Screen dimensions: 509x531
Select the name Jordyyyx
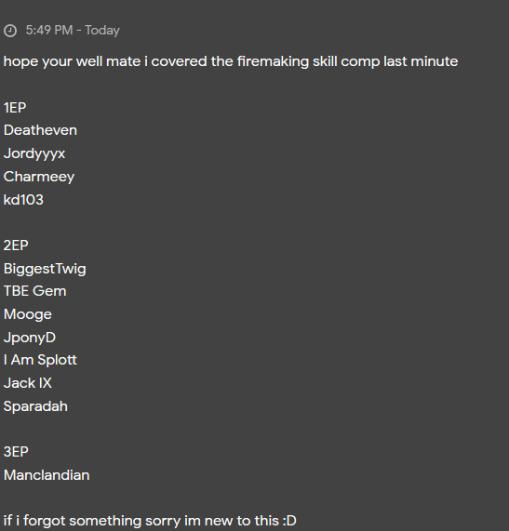click(34, 153)
